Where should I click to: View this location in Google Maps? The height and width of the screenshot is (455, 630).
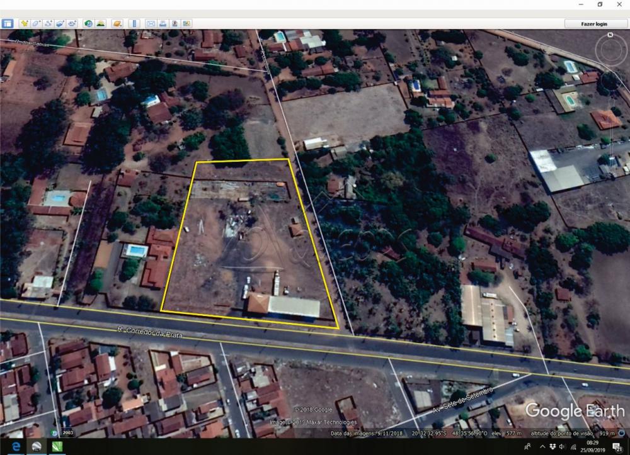point(186,23)
